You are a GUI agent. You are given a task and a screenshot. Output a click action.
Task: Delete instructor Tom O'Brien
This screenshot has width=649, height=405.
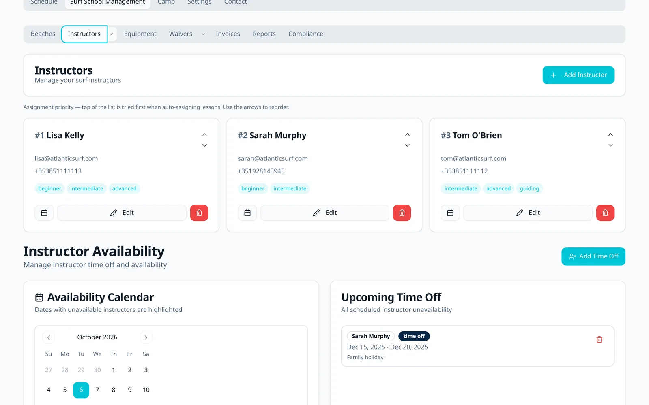[605, 213]
